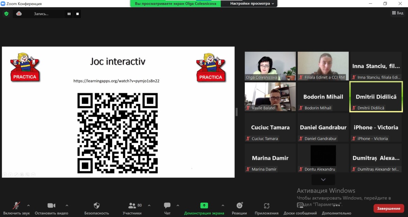Click Olga Colesnicova name label
This screenshot has width=408, height=217.
(x=262, y=77)
